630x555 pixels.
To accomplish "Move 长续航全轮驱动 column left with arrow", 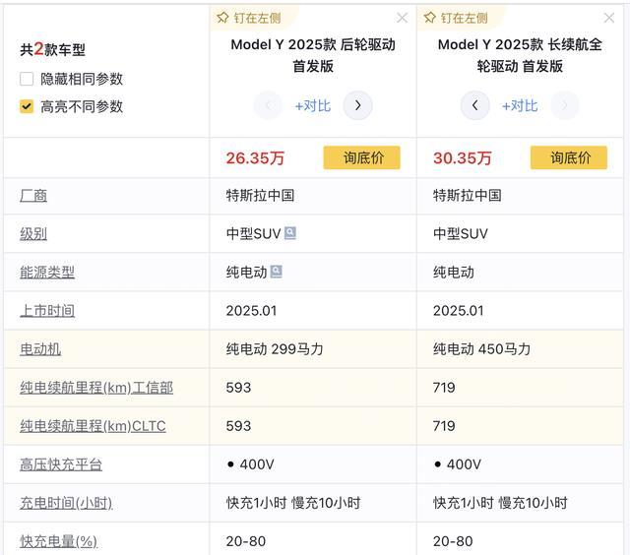I will click(474, 105).
